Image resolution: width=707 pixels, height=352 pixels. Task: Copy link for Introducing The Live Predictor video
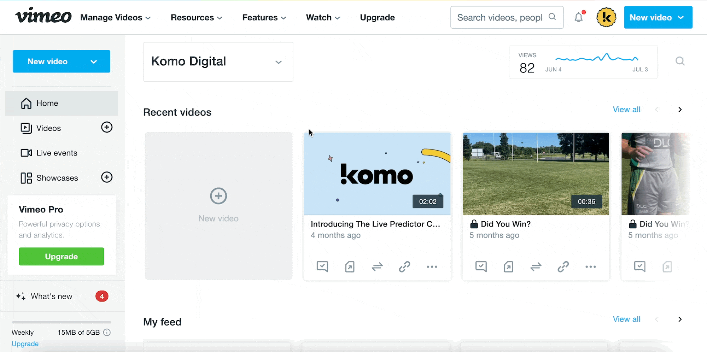point(404,267)
